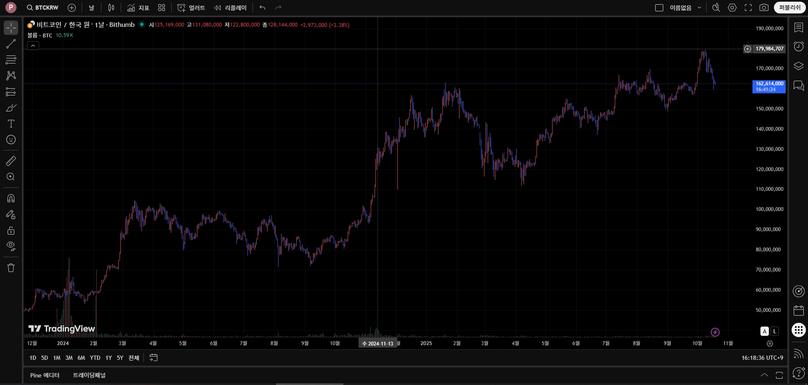Open timezone menu at 16:18:36 UTC+9
Viewport: 808px width, 385px height.
coord(762,358)
